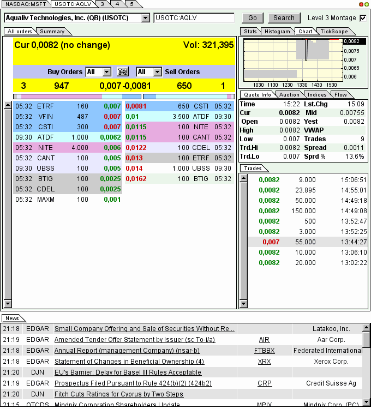Open EU's Barnier Basel III news link
The width and height of the screenshot is (371, 409).
(x=128, y=372)
